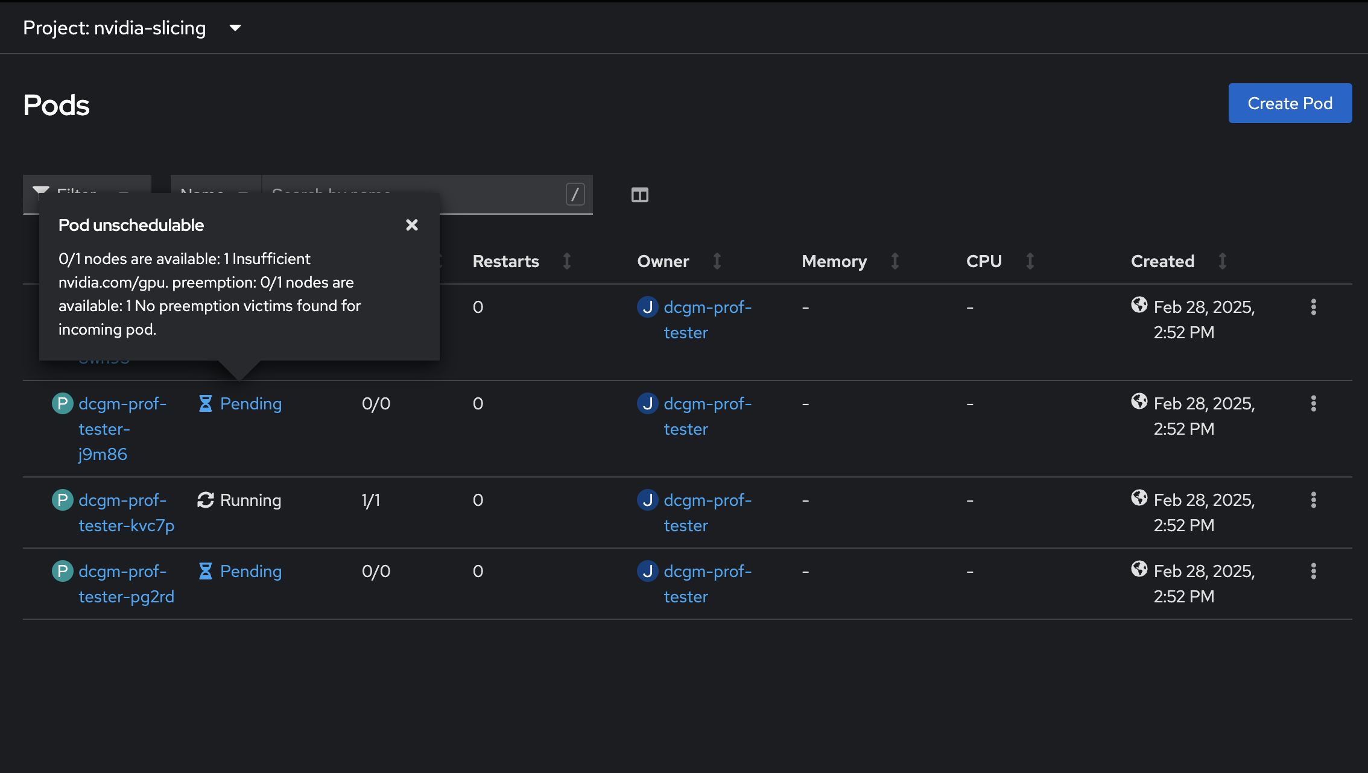Image resolution: width=1368 pixels, height=773 pixels.
Task: Close the Pod unschedulable popover
Action: pos(412,225)
